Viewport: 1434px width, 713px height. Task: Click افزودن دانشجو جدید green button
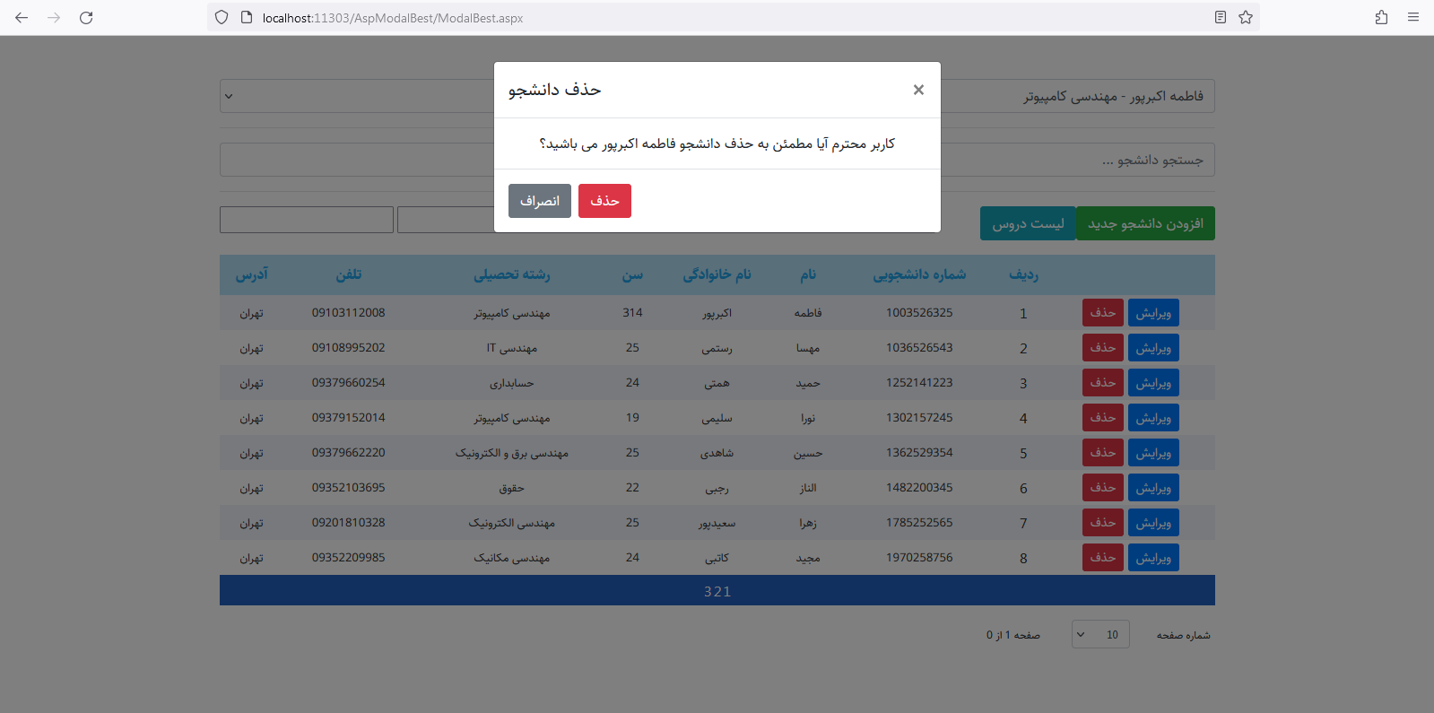1145,223
